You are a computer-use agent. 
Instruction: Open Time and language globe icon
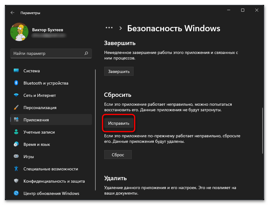click(17, 144)
